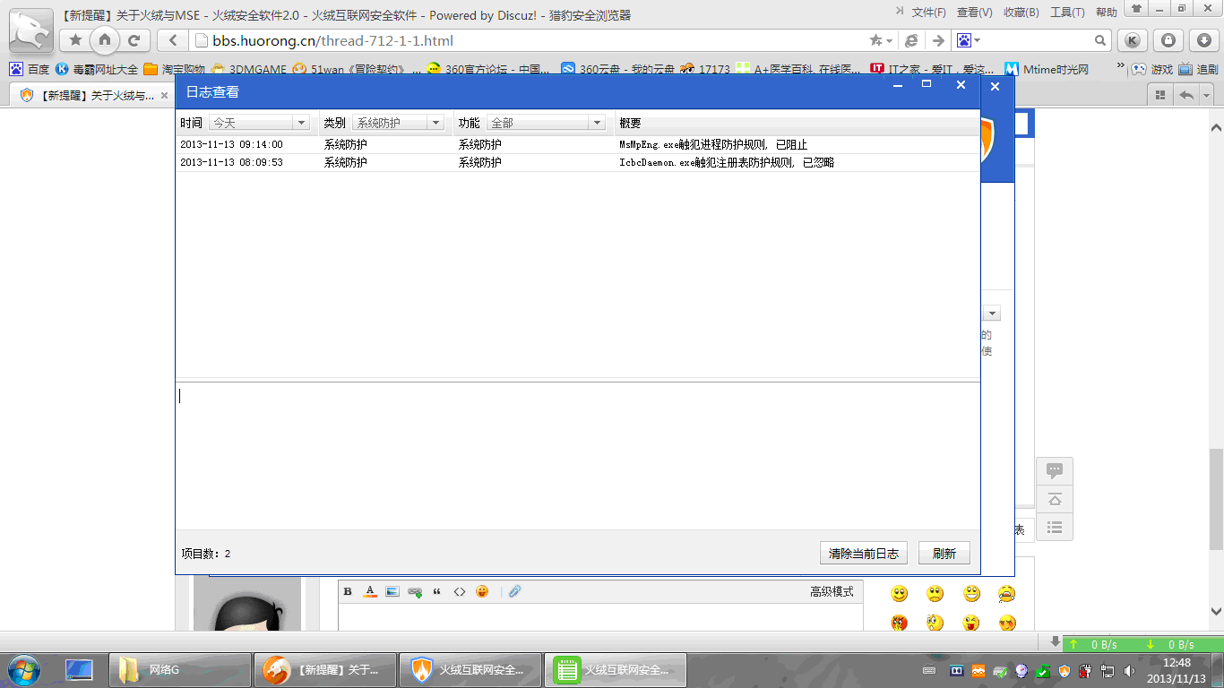This screenshot has height=688, width=1224.
Task: Refresh the log with the 刷新 button
Action: click(944, 553)
